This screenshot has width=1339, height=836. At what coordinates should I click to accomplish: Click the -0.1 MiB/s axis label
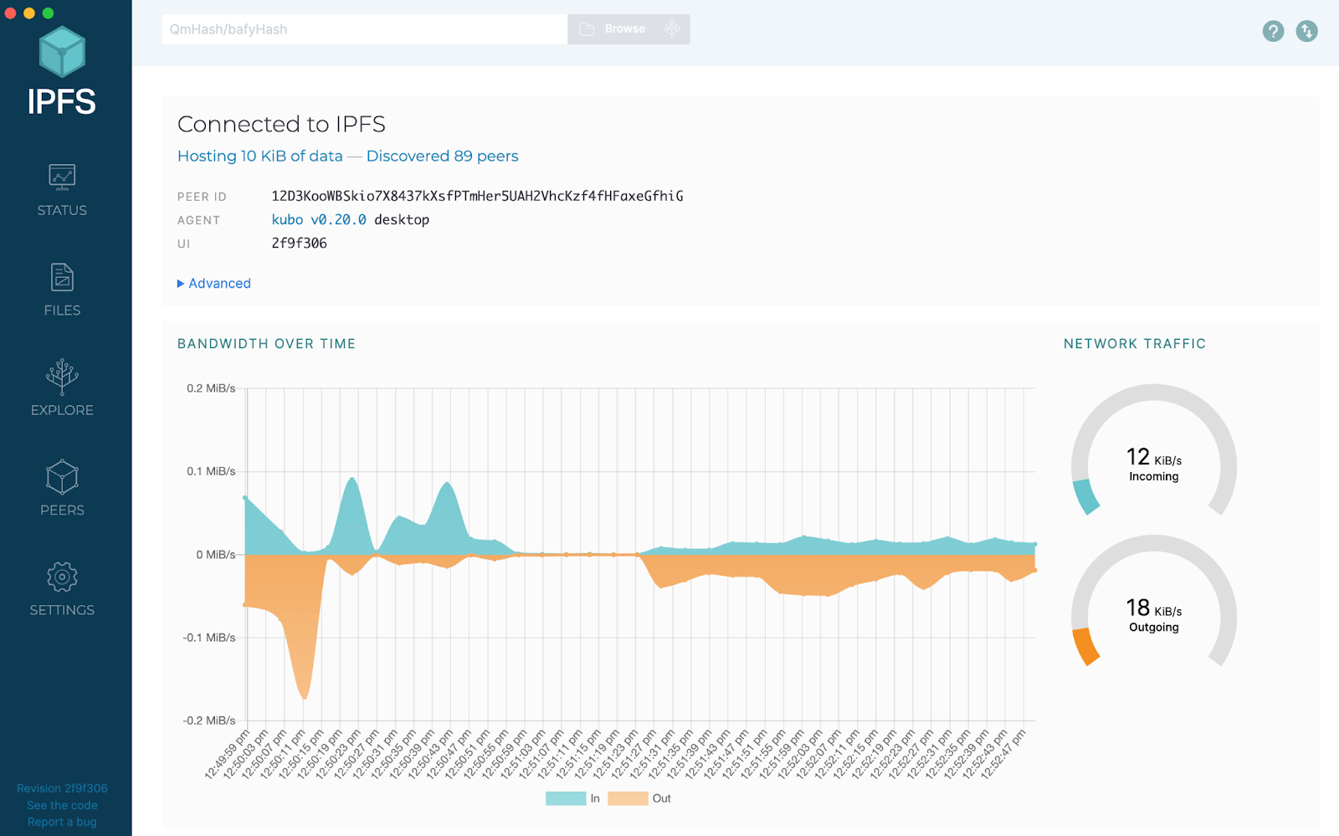click(x=209, y=638)
